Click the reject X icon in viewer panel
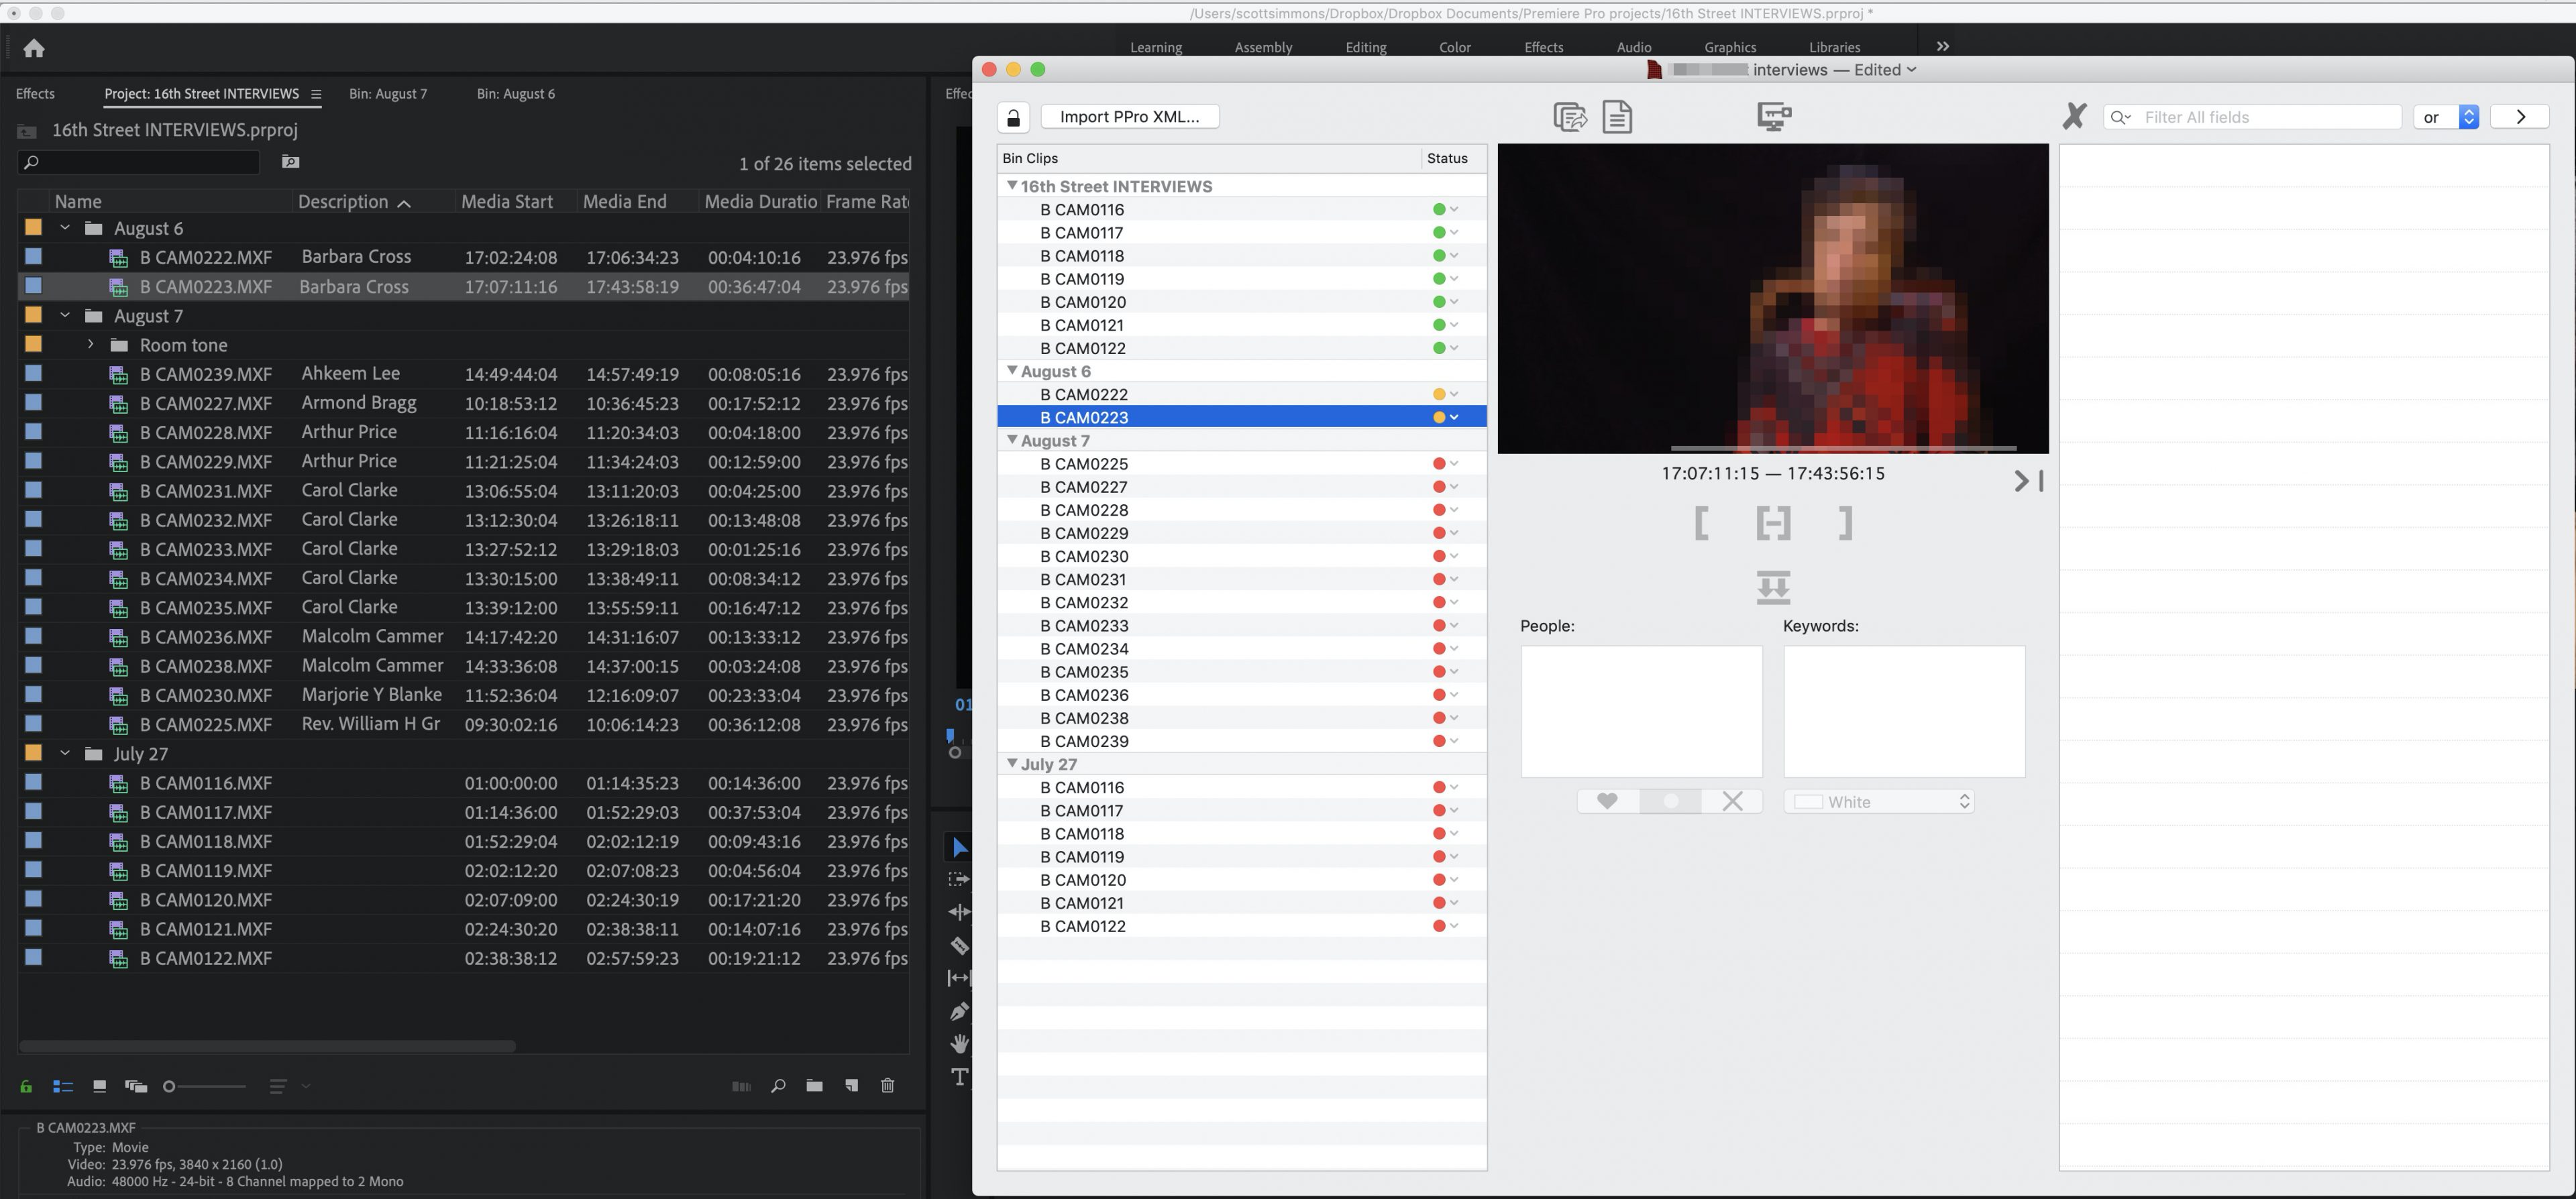2576x1199 pixels. tap(1733, 801)
